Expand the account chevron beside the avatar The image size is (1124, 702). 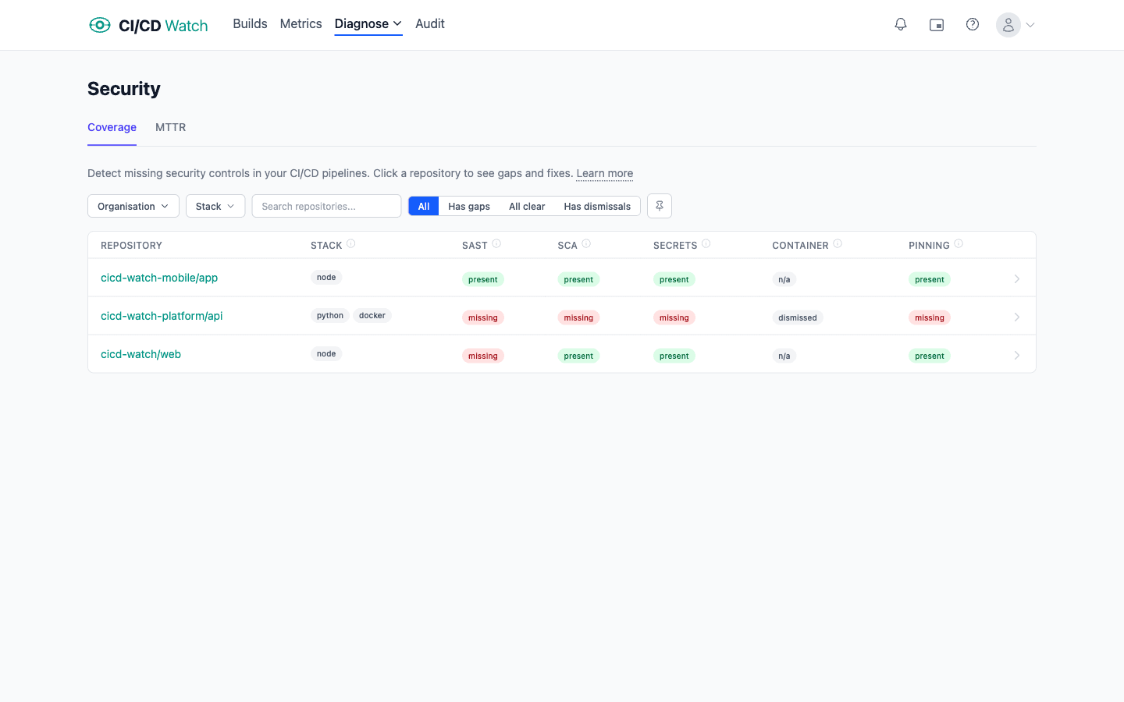pos(1030,25)
